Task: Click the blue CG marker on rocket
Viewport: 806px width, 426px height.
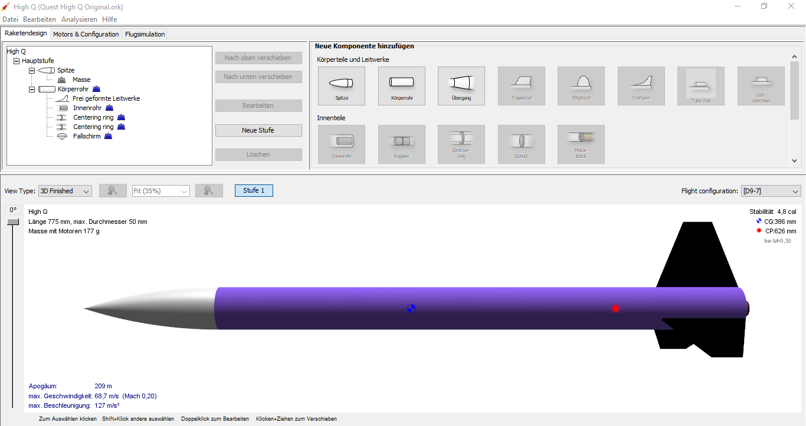Action: pos(411,308)
